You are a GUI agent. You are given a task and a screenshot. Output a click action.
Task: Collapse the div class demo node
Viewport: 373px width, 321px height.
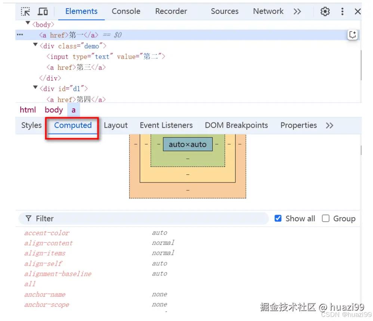pyautogui.click(x=36, y=44)
